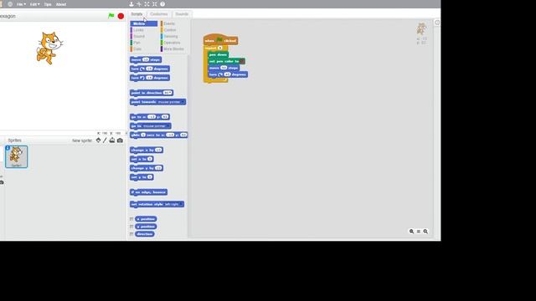Click the palette turn counterclockwise block
Screen dimensions: 536x301
(x=150, y=78)
